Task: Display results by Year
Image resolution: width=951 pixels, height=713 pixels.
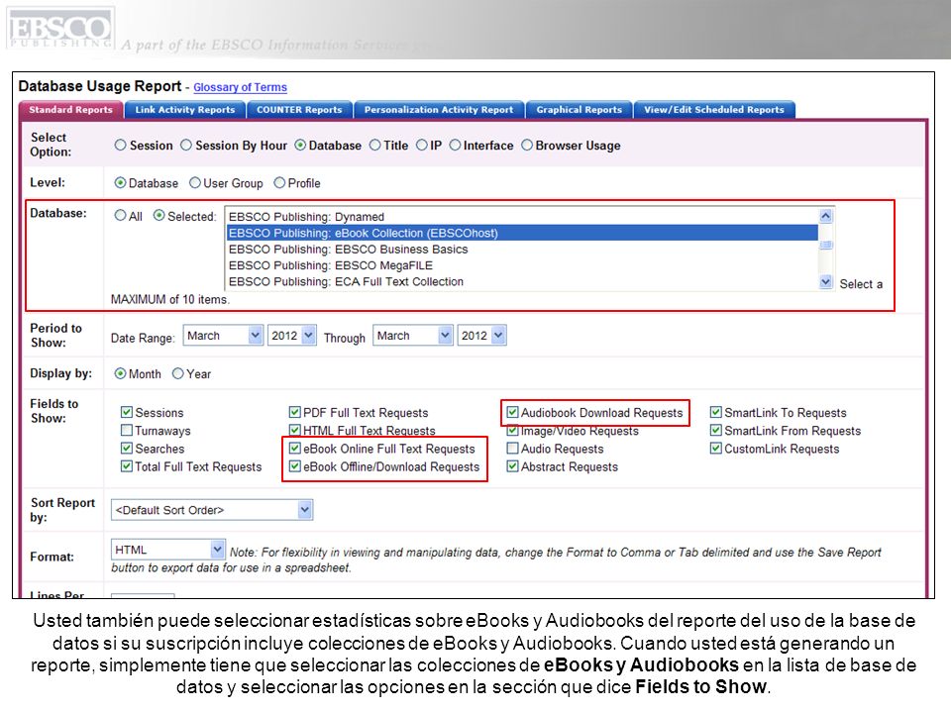Action: point(177,374)
